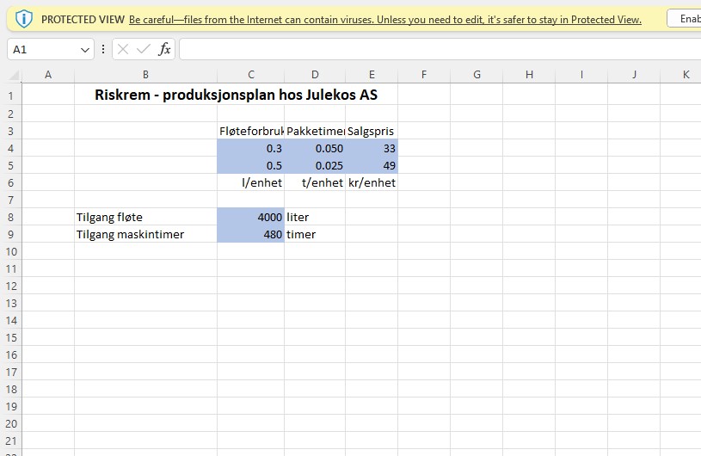This screenshot has height=456, width=701.
Task: Select column C header
Action: [251, 75]
